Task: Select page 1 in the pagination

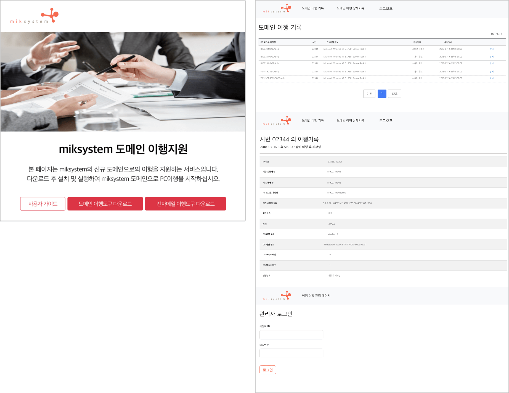Action: (382, 94)
